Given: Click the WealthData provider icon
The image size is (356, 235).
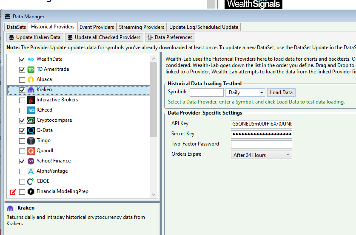Looking at the screenshot, I should point(31,59).
